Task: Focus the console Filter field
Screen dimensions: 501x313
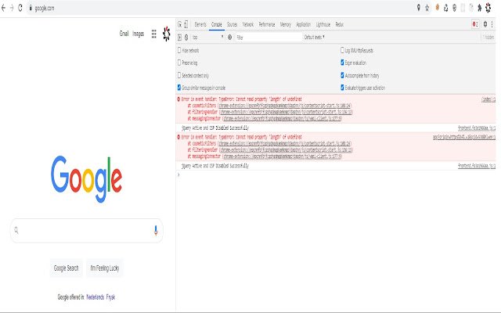Action: pyautogui.click(x=269, y=38)
